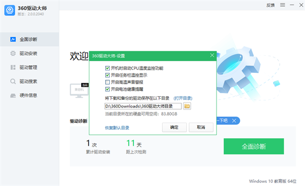This screenshot has height=186, width=305.
Task: Uncheck 开启任务栏温控显示 checkbox
Action: coord(107,75)
